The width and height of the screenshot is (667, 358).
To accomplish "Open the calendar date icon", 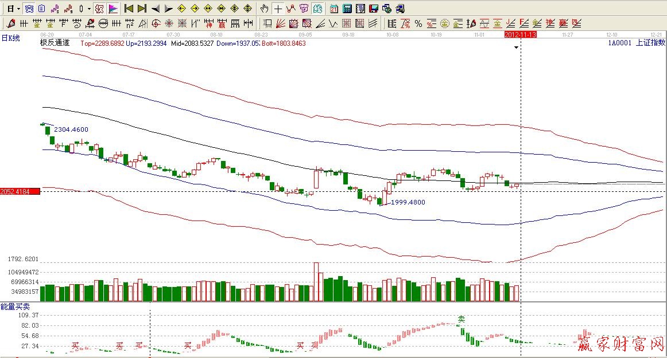I will point(334,9).
